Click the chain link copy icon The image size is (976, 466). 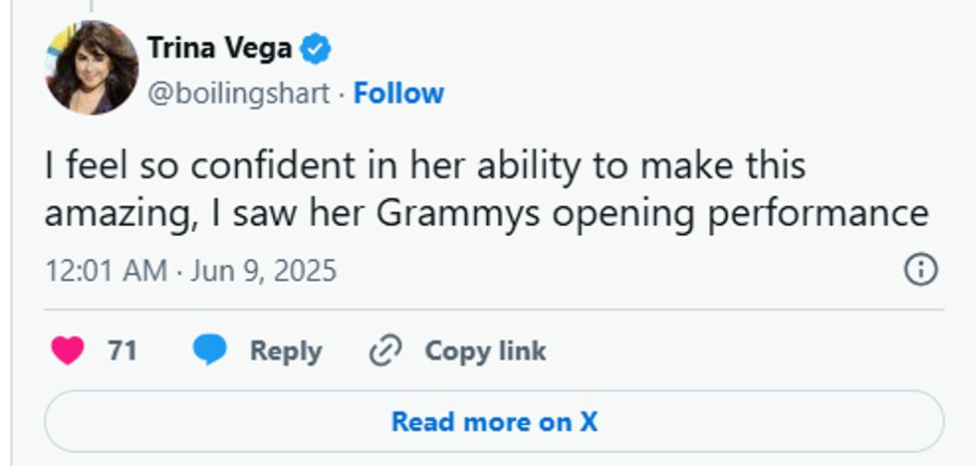(385, 350)
